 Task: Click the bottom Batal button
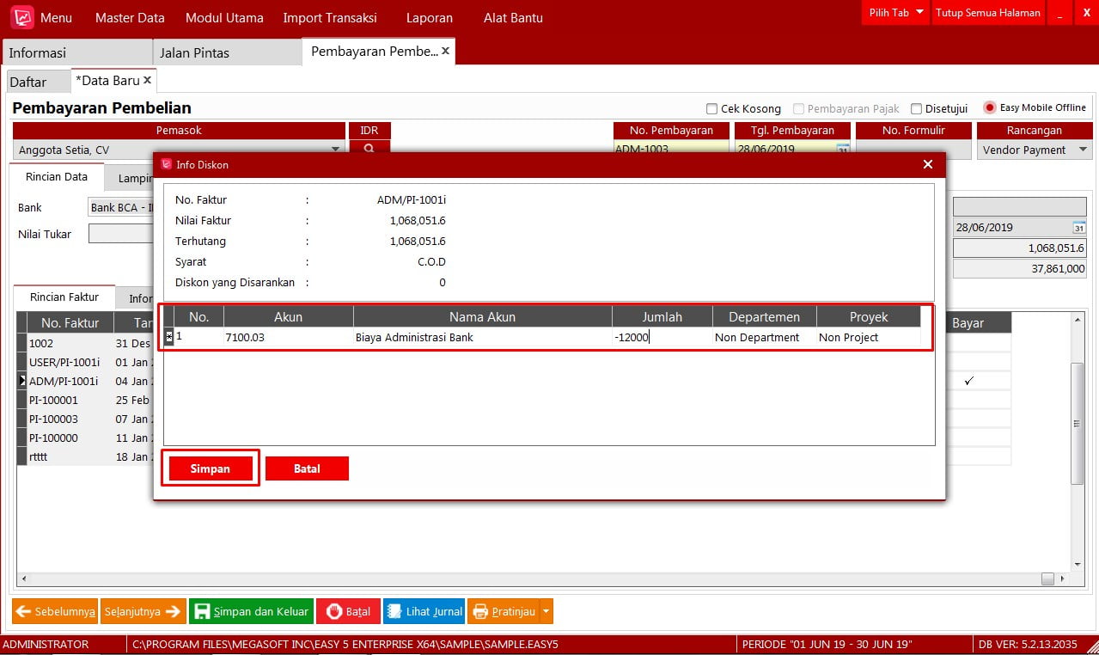348,611
